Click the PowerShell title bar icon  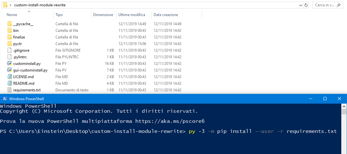click(4, 99)
